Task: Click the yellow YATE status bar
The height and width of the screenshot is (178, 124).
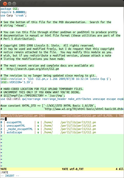Action: 62,169
